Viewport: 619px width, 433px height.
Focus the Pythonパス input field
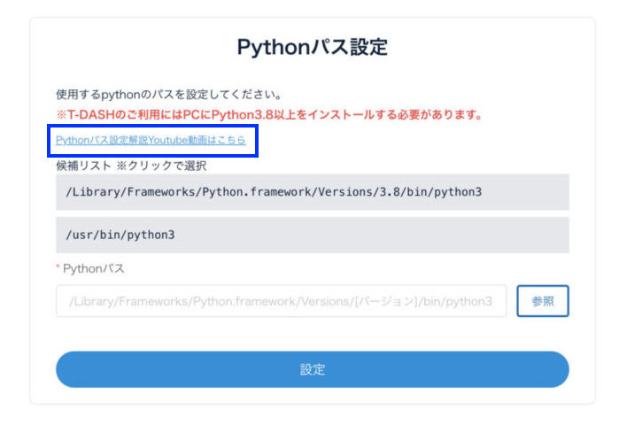click(x=281, y=301)
